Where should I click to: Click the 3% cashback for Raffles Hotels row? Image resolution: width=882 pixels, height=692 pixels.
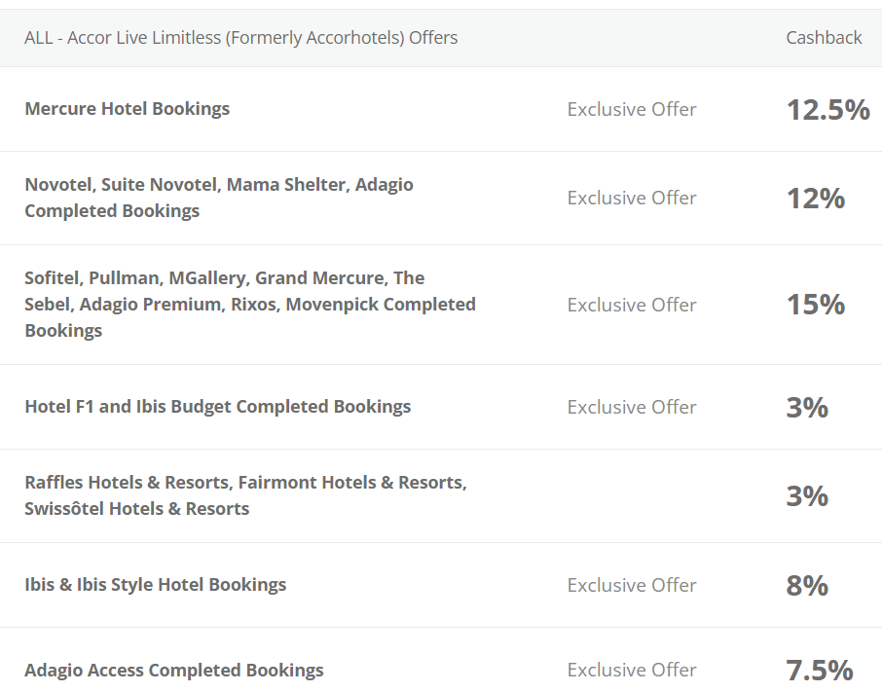pos(807,495)
